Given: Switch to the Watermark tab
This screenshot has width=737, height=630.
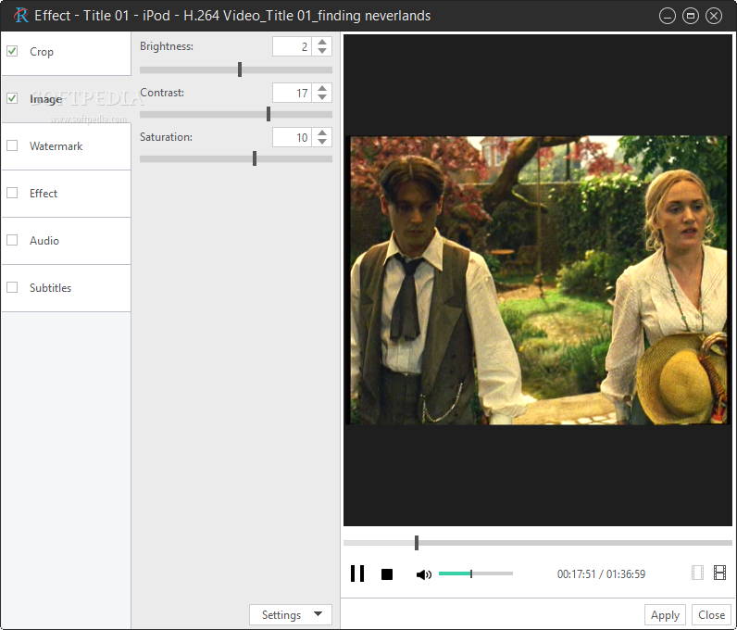Looking at the screenshot, I should (x=67, y=146).
